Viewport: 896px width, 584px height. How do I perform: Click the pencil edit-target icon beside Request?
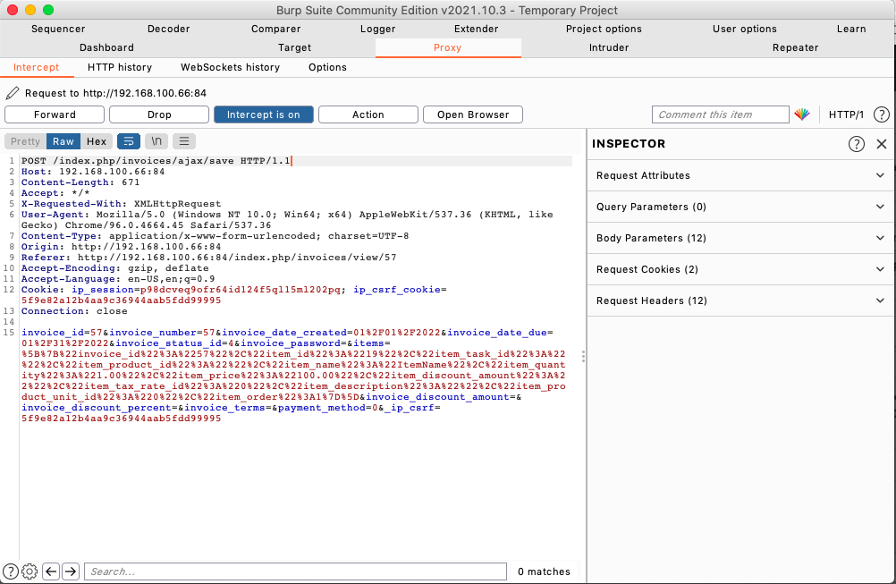pos(13,93)
